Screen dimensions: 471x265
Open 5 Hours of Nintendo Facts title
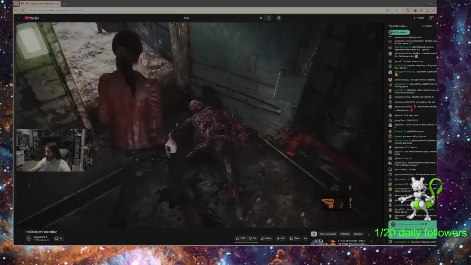[x=353, y=242]
